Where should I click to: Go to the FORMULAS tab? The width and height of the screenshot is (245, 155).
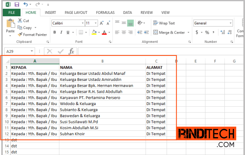(x=105, y=13)
